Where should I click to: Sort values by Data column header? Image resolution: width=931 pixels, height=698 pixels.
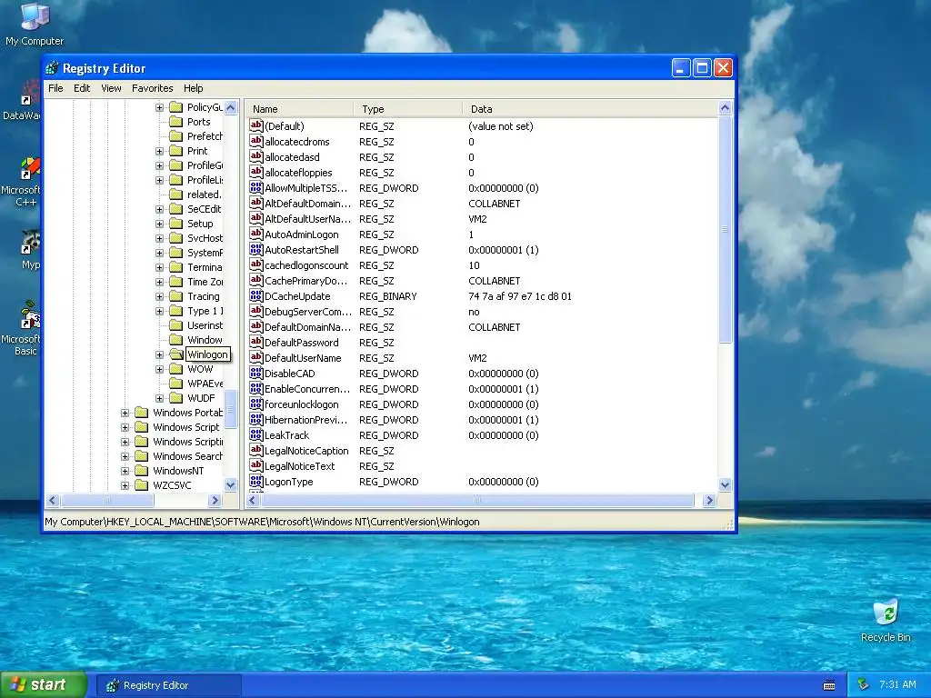click(589, 109)
